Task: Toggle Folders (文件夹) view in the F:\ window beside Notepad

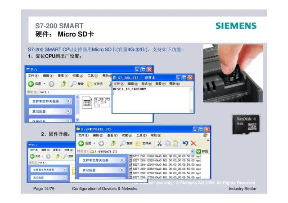Action: pyautogui.click(x=95, y=84)
